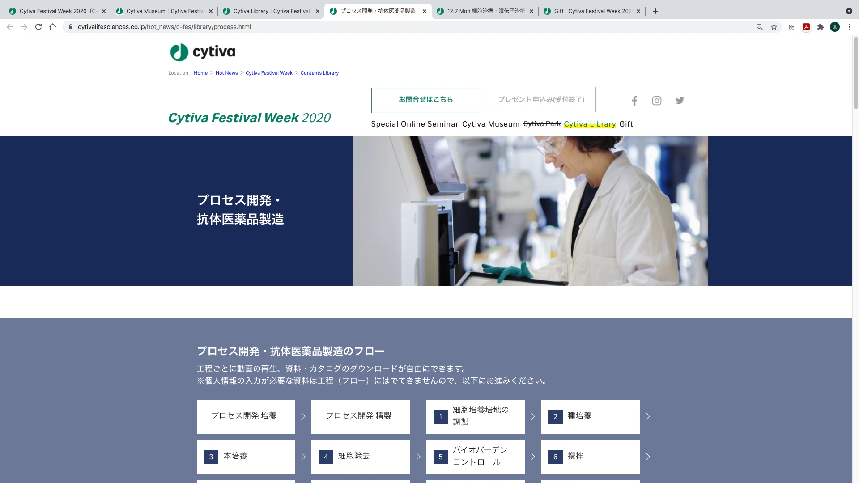The height and width of the screenshot is (483, 859).
Task: Click the プレゼント申込み(受付終了) button
Action: point(541,100)
